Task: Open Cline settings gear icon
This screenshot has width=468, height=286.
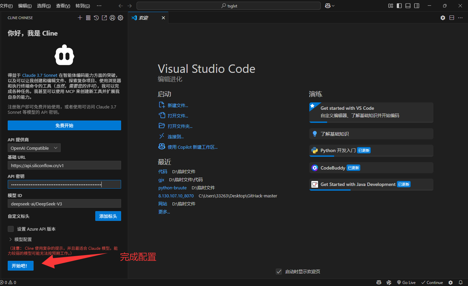Action: pos(120,18)
